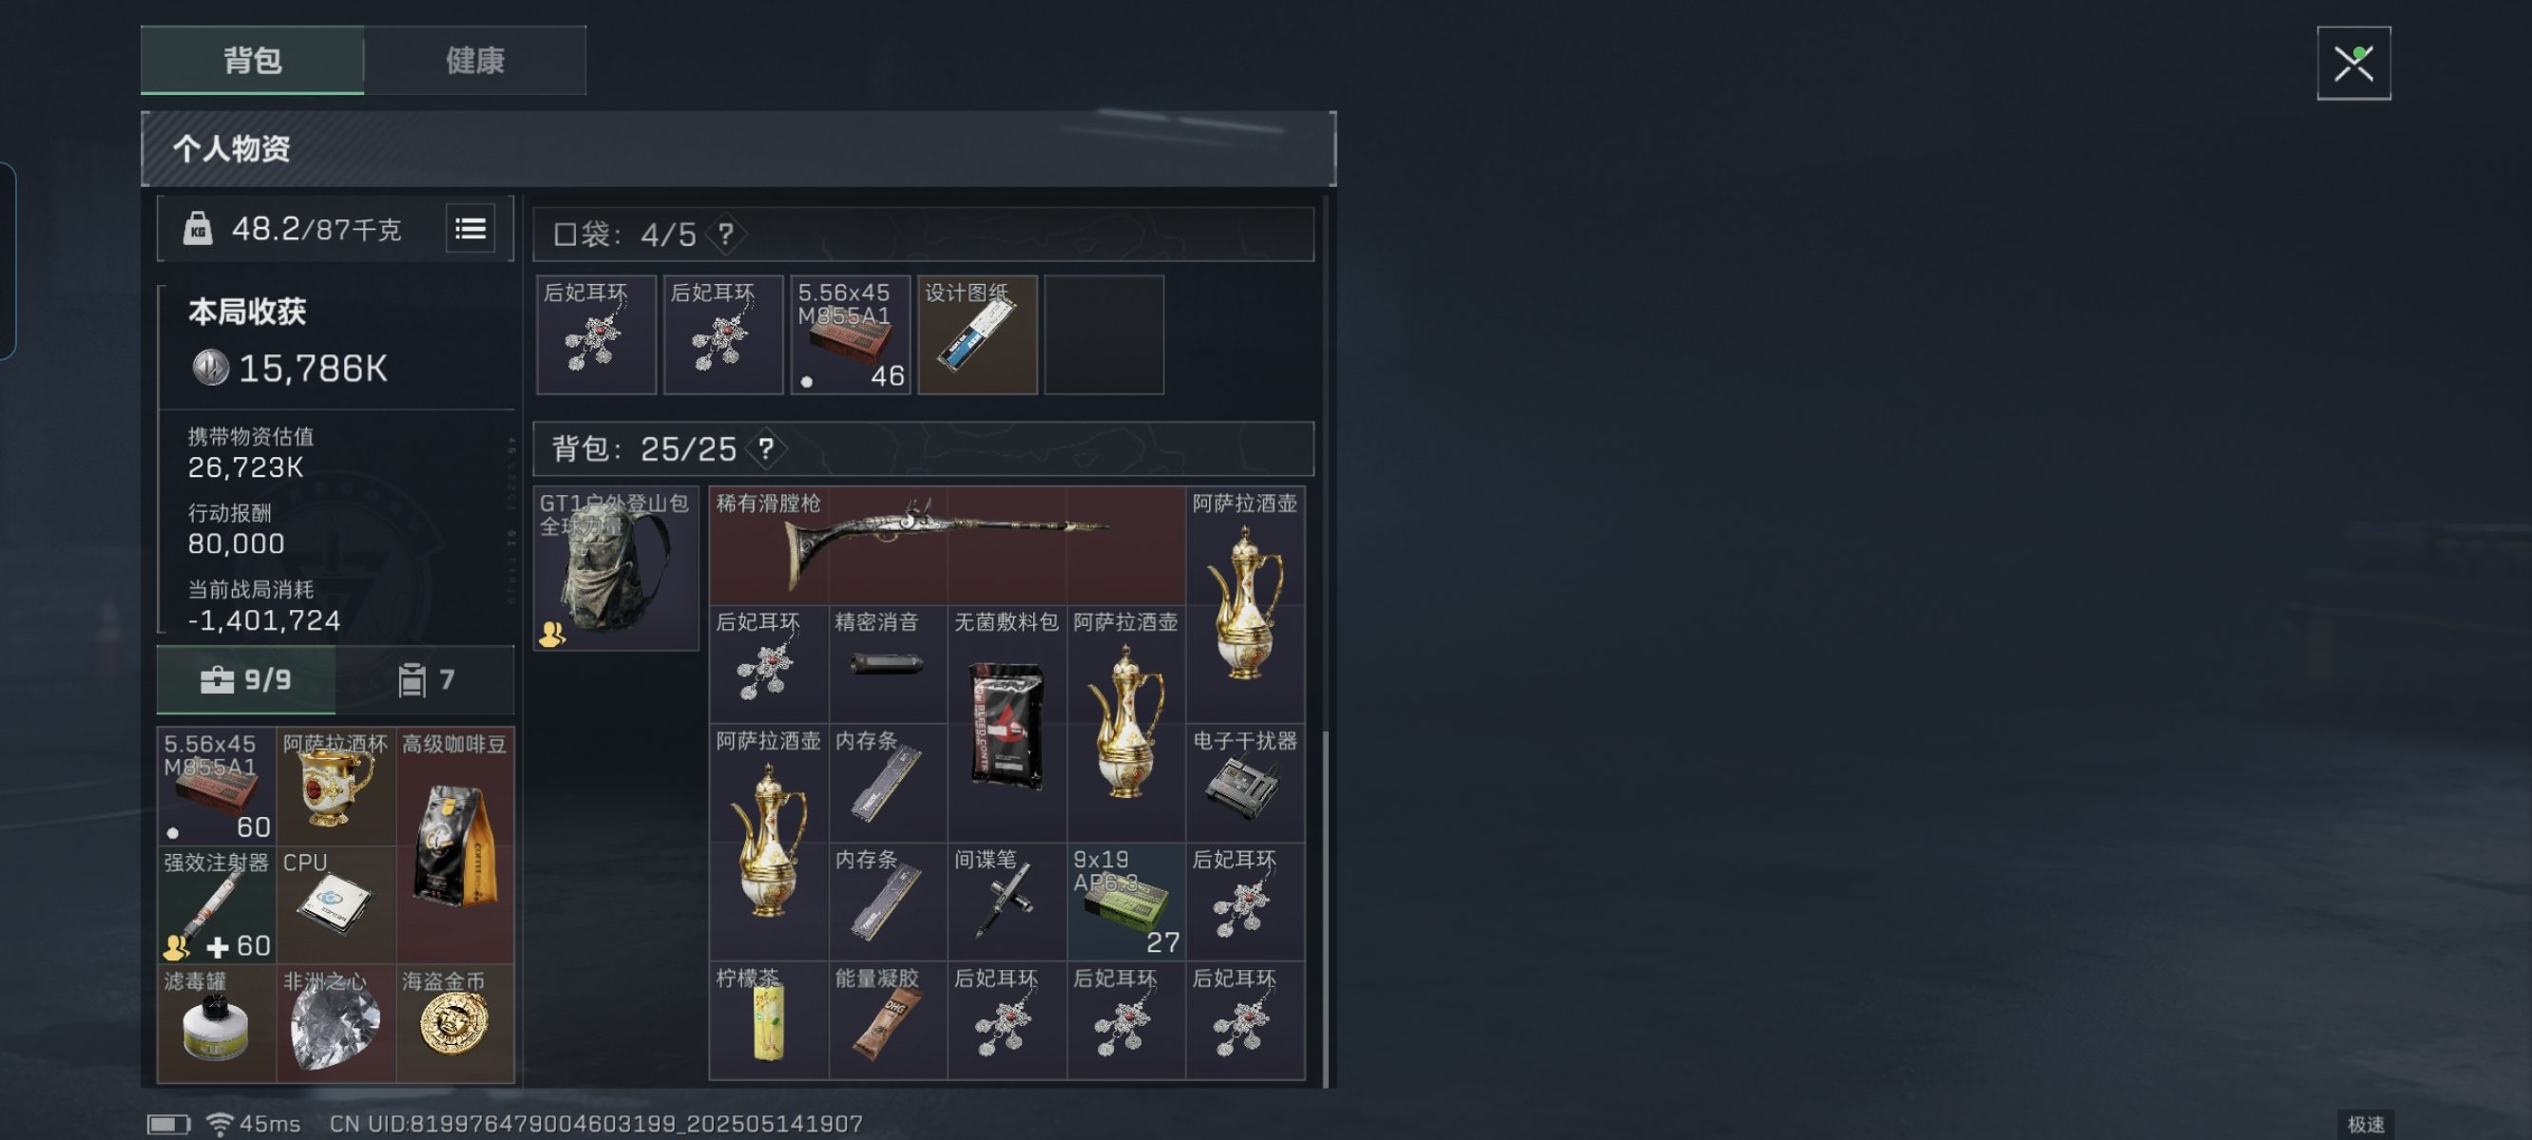Viewport: 2532px width, 1140px height.
Task: Click the GT1 outdoor backpack icon
Action: pyautogui.click(x=616, y=569)
